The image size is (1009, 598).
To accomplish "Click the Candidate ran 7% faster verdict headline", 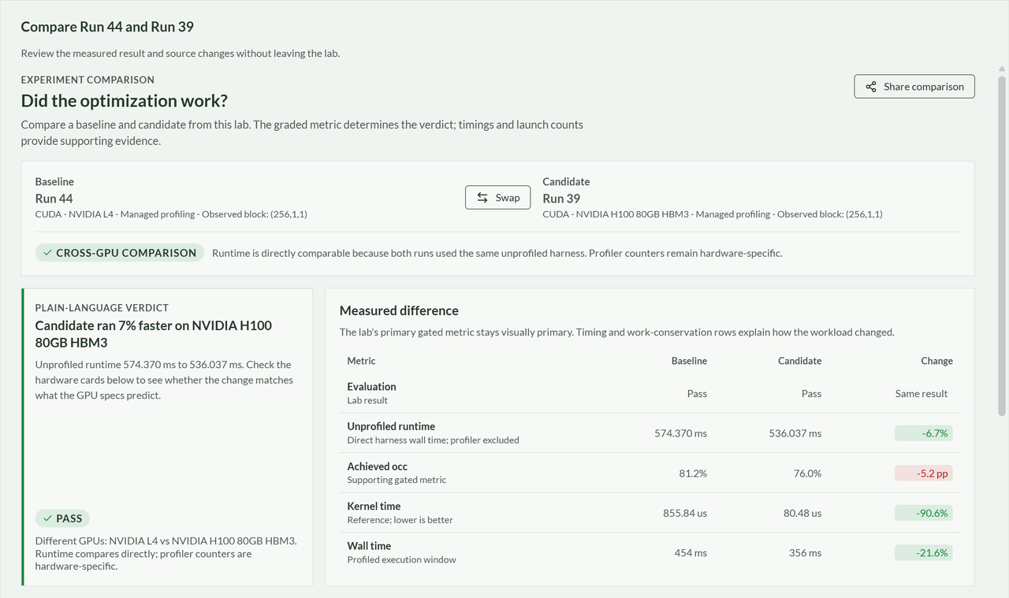I will point(154,334).
